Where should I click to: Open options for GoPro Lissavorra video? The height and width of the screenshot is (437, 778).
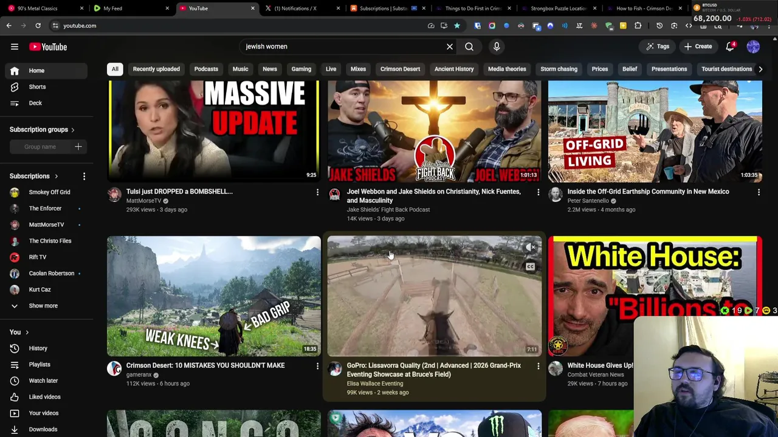(538, 366)
